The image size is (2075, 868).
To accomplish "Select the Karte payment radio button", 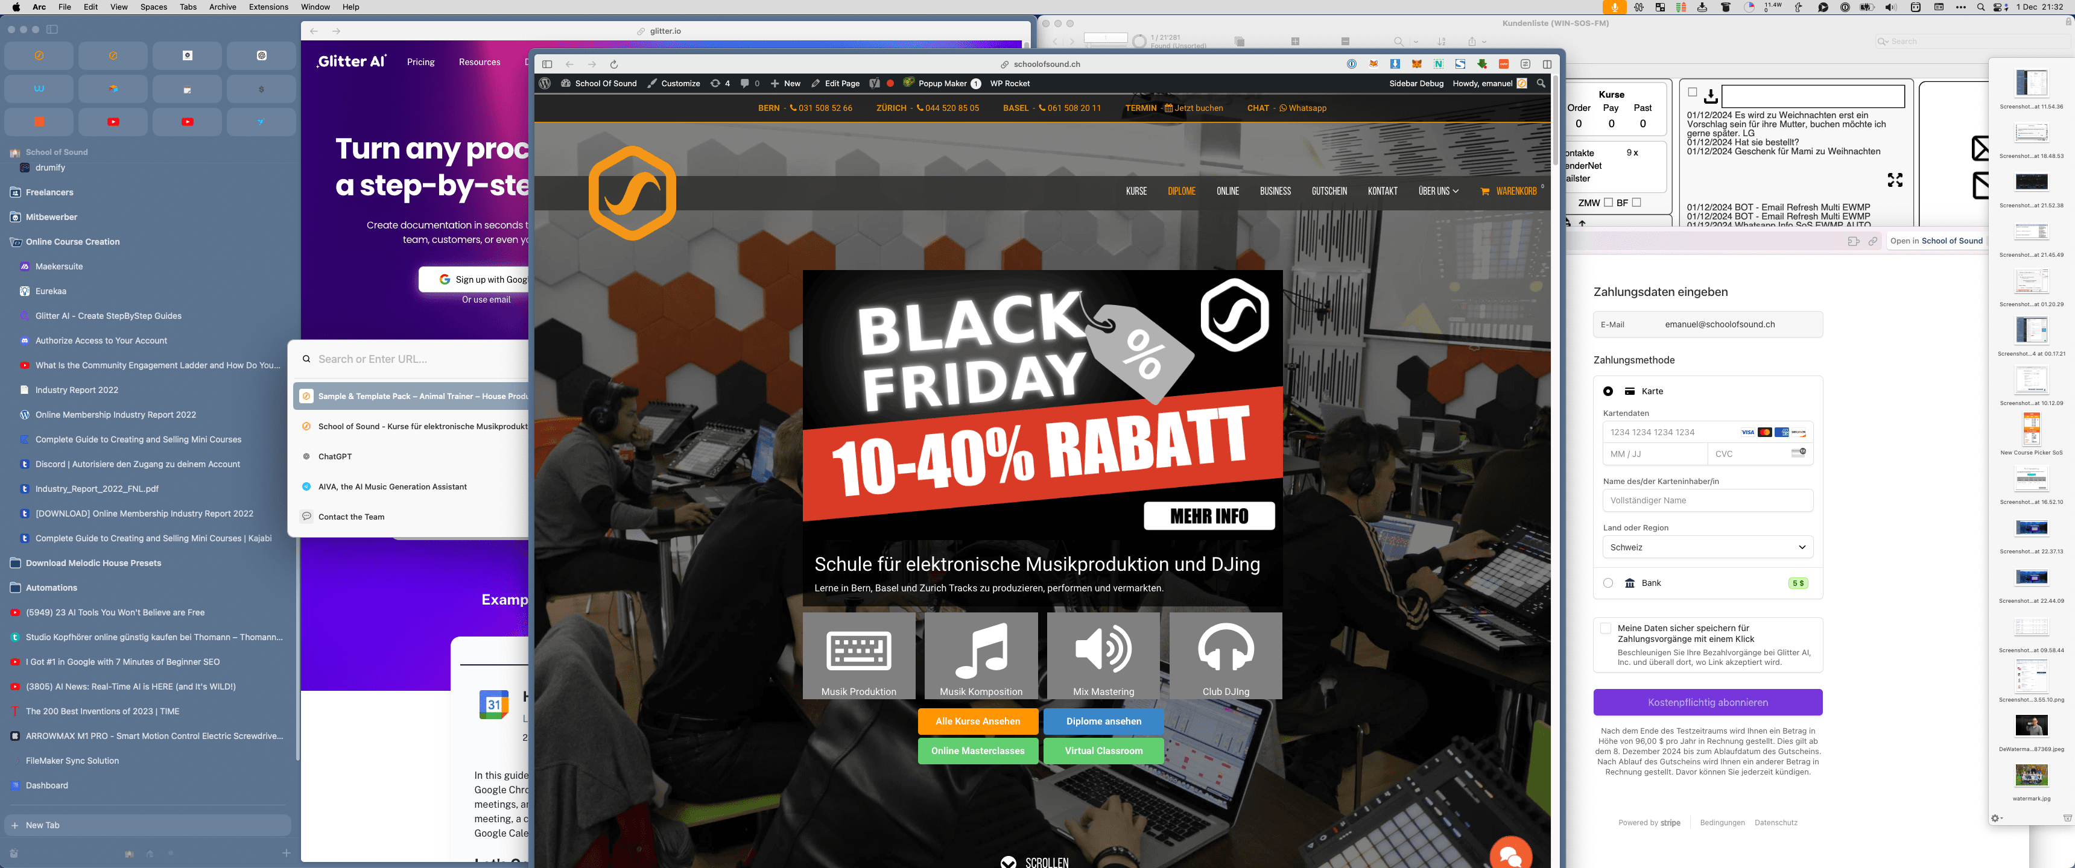I will 1608,391.
